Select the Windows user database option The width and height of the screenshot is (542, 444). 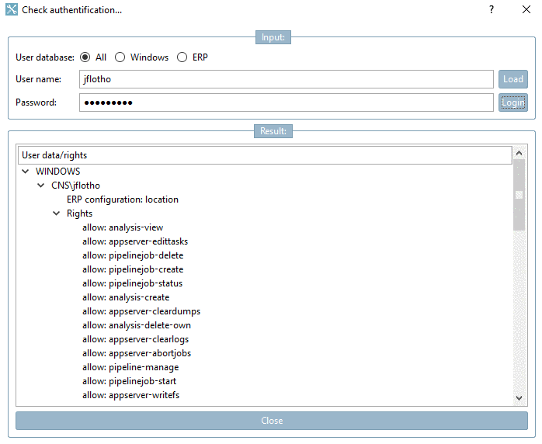tap(120, 57)
